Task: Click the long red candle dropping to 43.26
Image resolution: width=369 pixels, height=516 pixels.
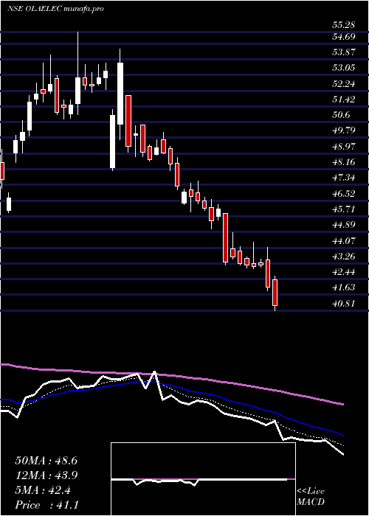Action: (x=225, y=238)
